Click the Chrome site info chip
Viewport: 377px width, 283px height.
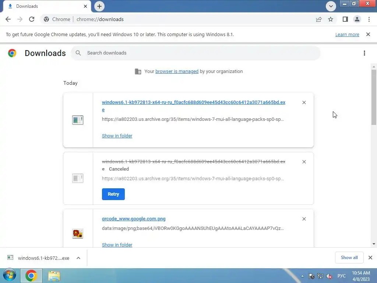(57, 19)
